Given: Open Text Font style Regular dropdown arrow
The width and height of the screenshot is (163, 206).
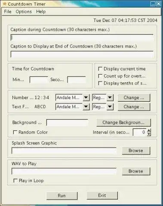Looking at the screenshot, I should [110, 107].
